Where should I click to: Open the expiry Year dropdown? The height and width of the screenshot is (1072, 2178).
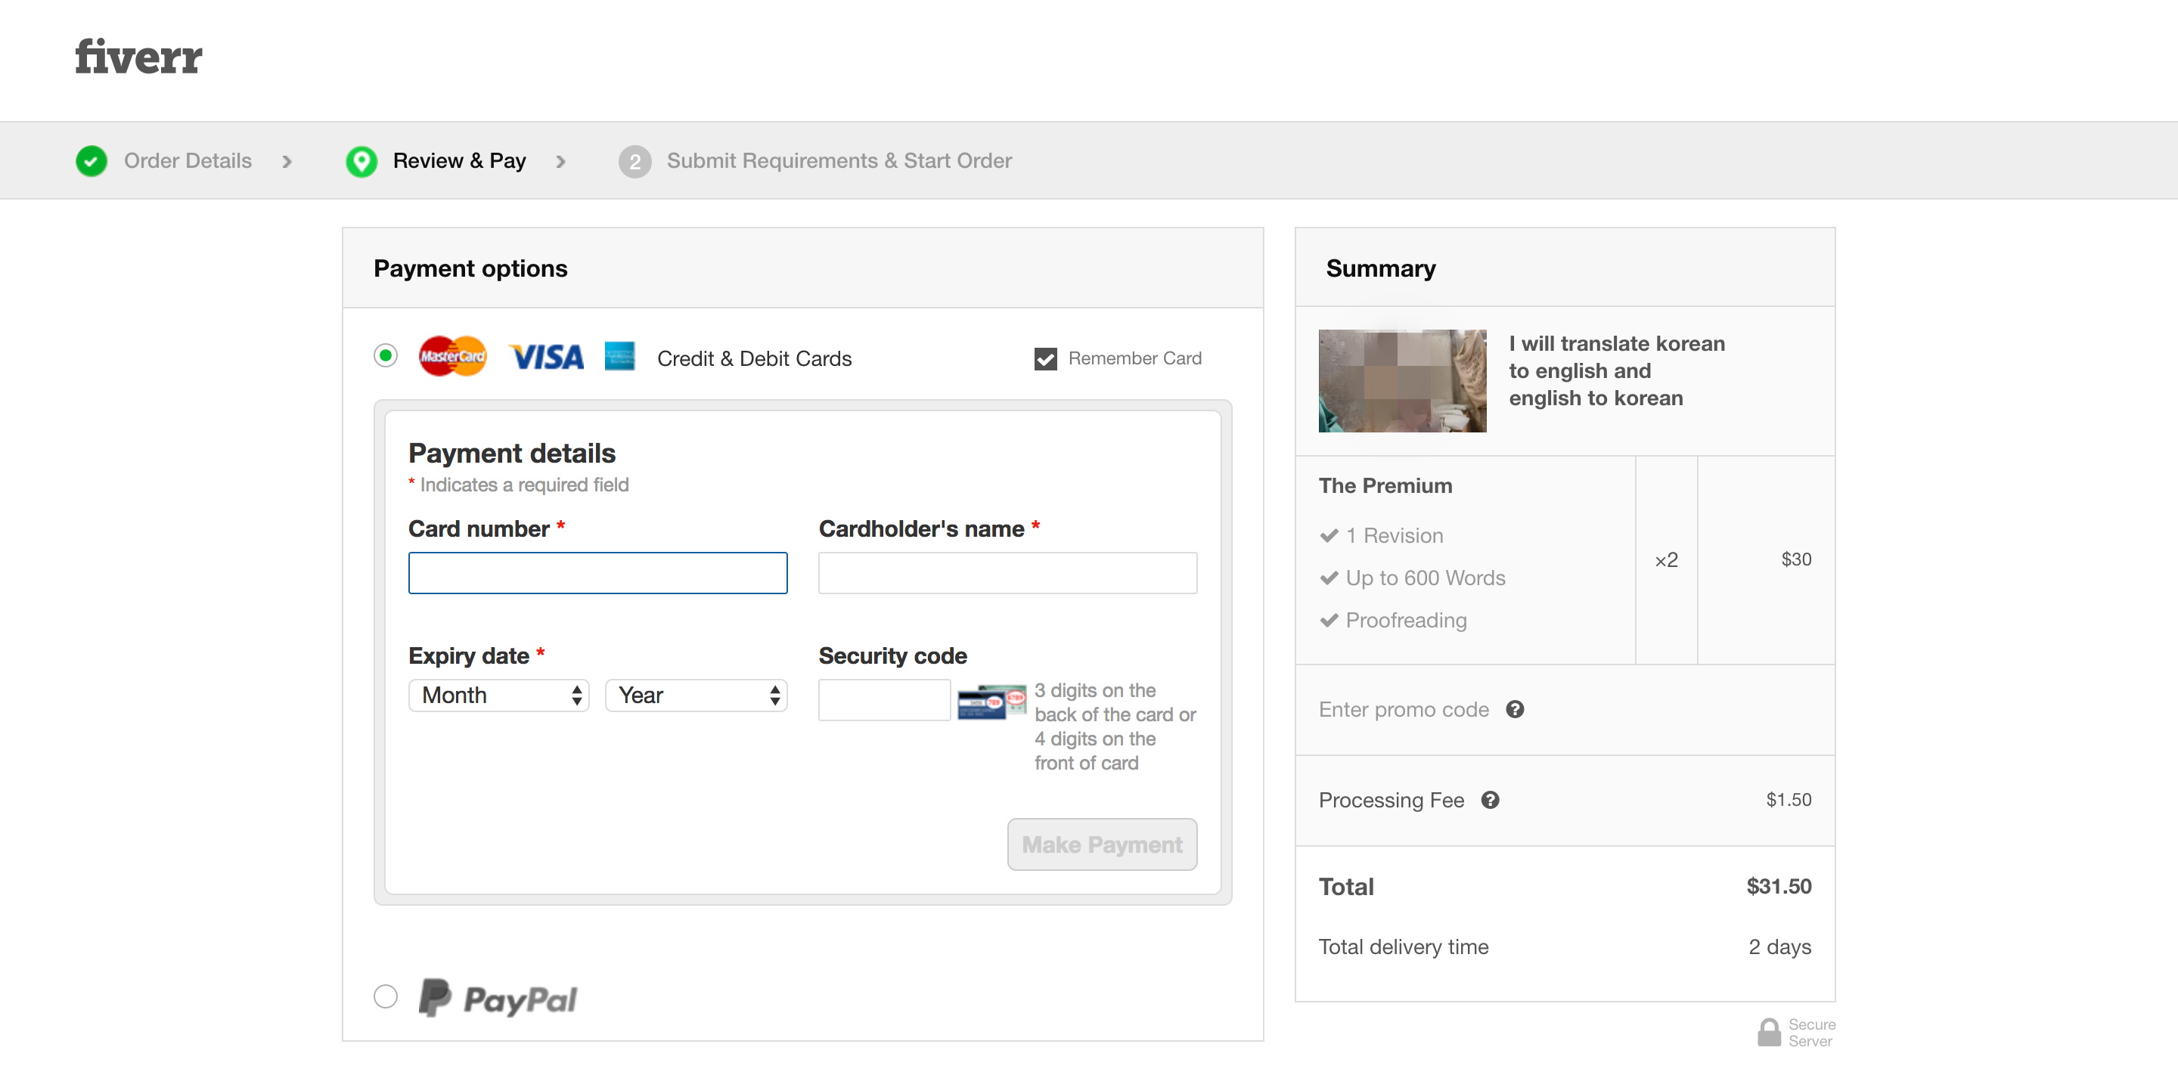pyautogui.click(x=696, y=695)
